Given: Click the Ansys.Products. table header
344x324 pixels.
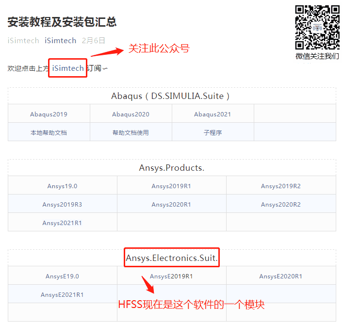Looking at the screenshot, I should click(172, 168).
